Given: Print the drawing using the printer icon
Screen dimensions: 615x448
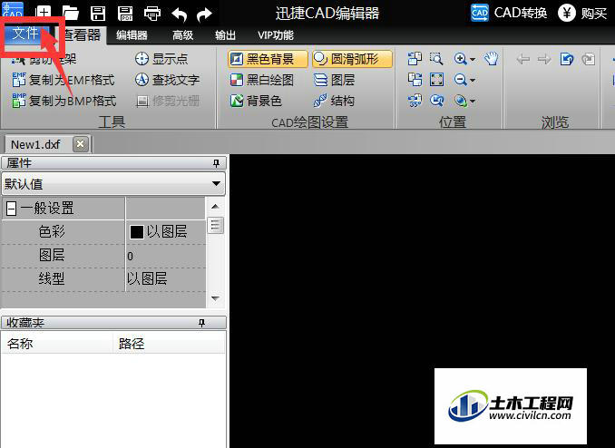Looking at the screenshot, I should click(x=152, y=14).
